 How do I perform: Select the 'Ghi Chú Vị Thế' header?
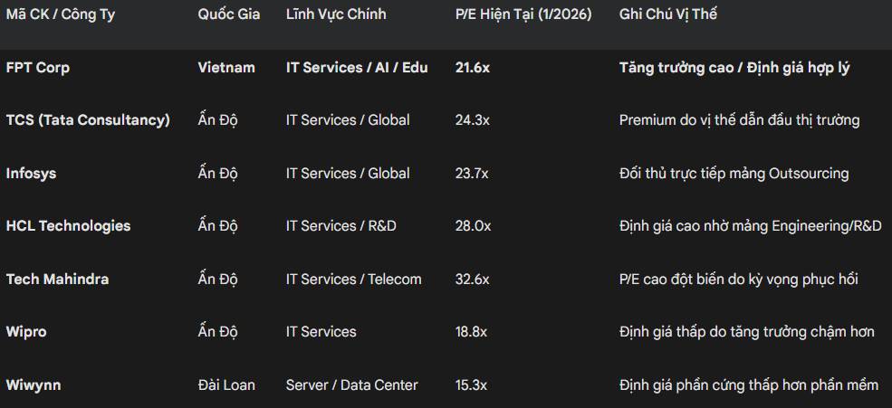coord(668,14)
